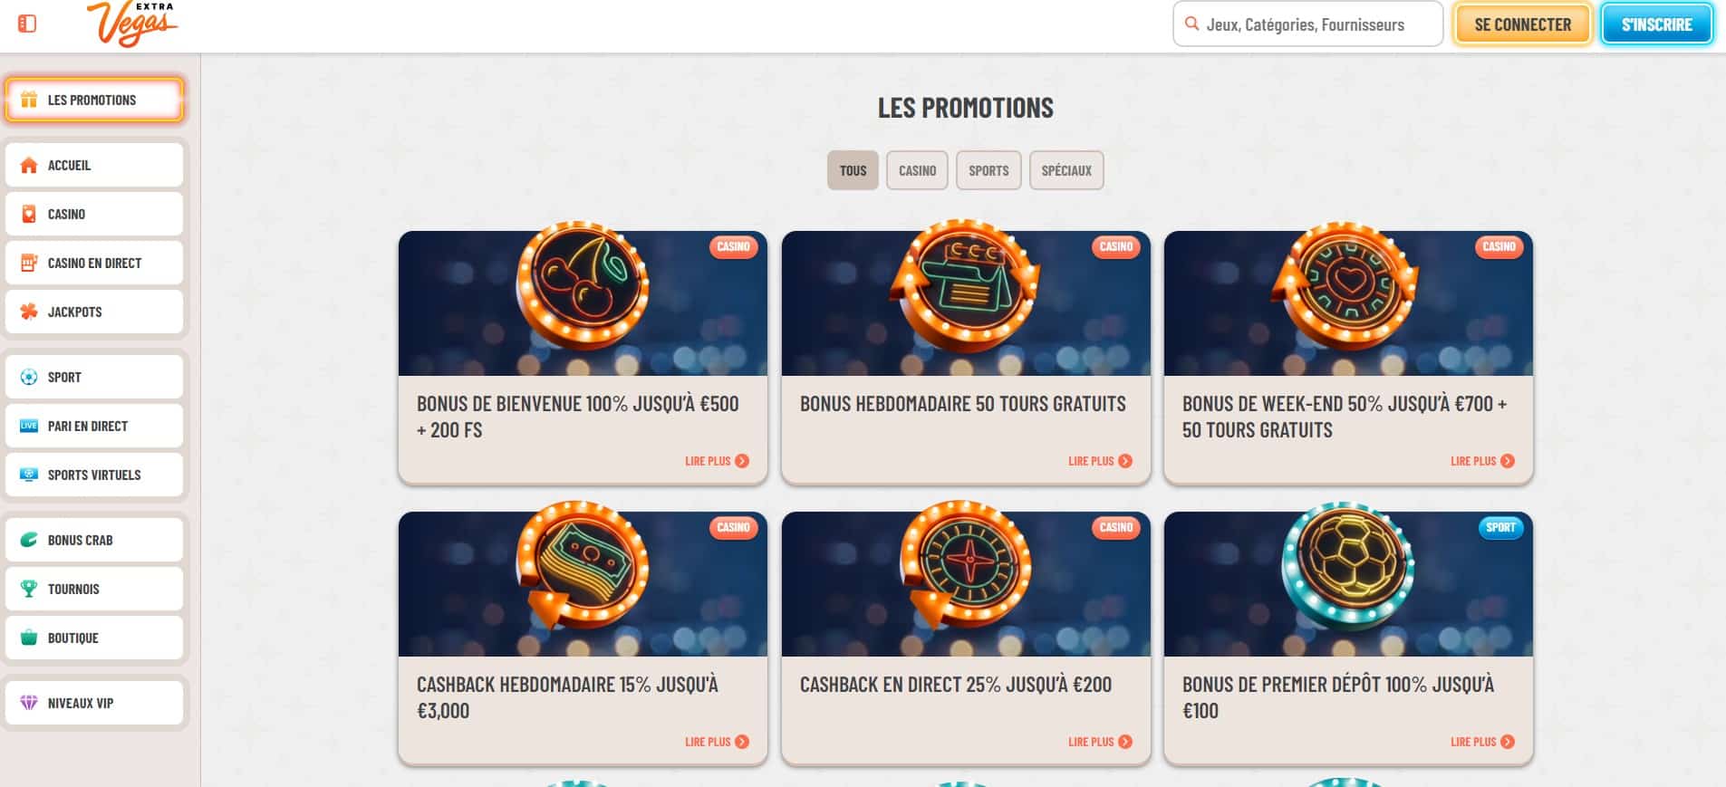Open Niveaux VIP via the diamond icon
1726x787 pixels.
point(29,703)
